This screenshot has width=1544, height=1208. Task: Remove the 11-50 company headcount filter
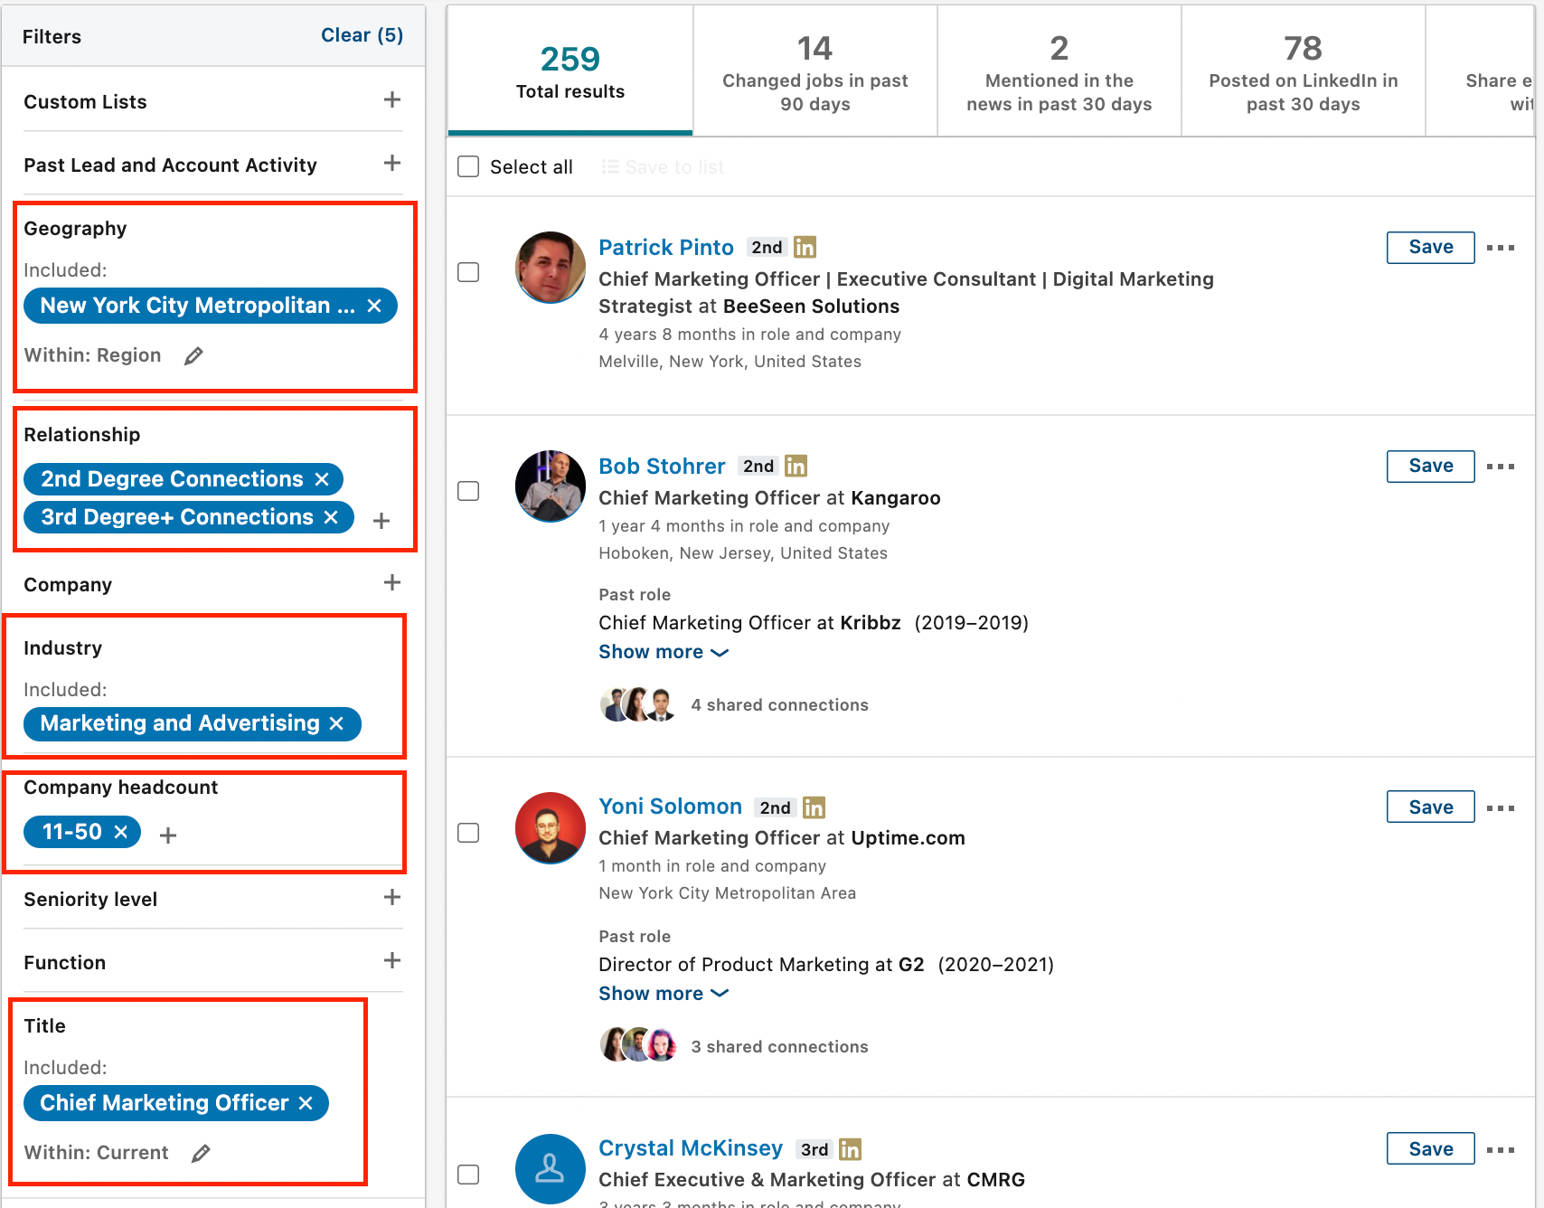pos(121,832)
